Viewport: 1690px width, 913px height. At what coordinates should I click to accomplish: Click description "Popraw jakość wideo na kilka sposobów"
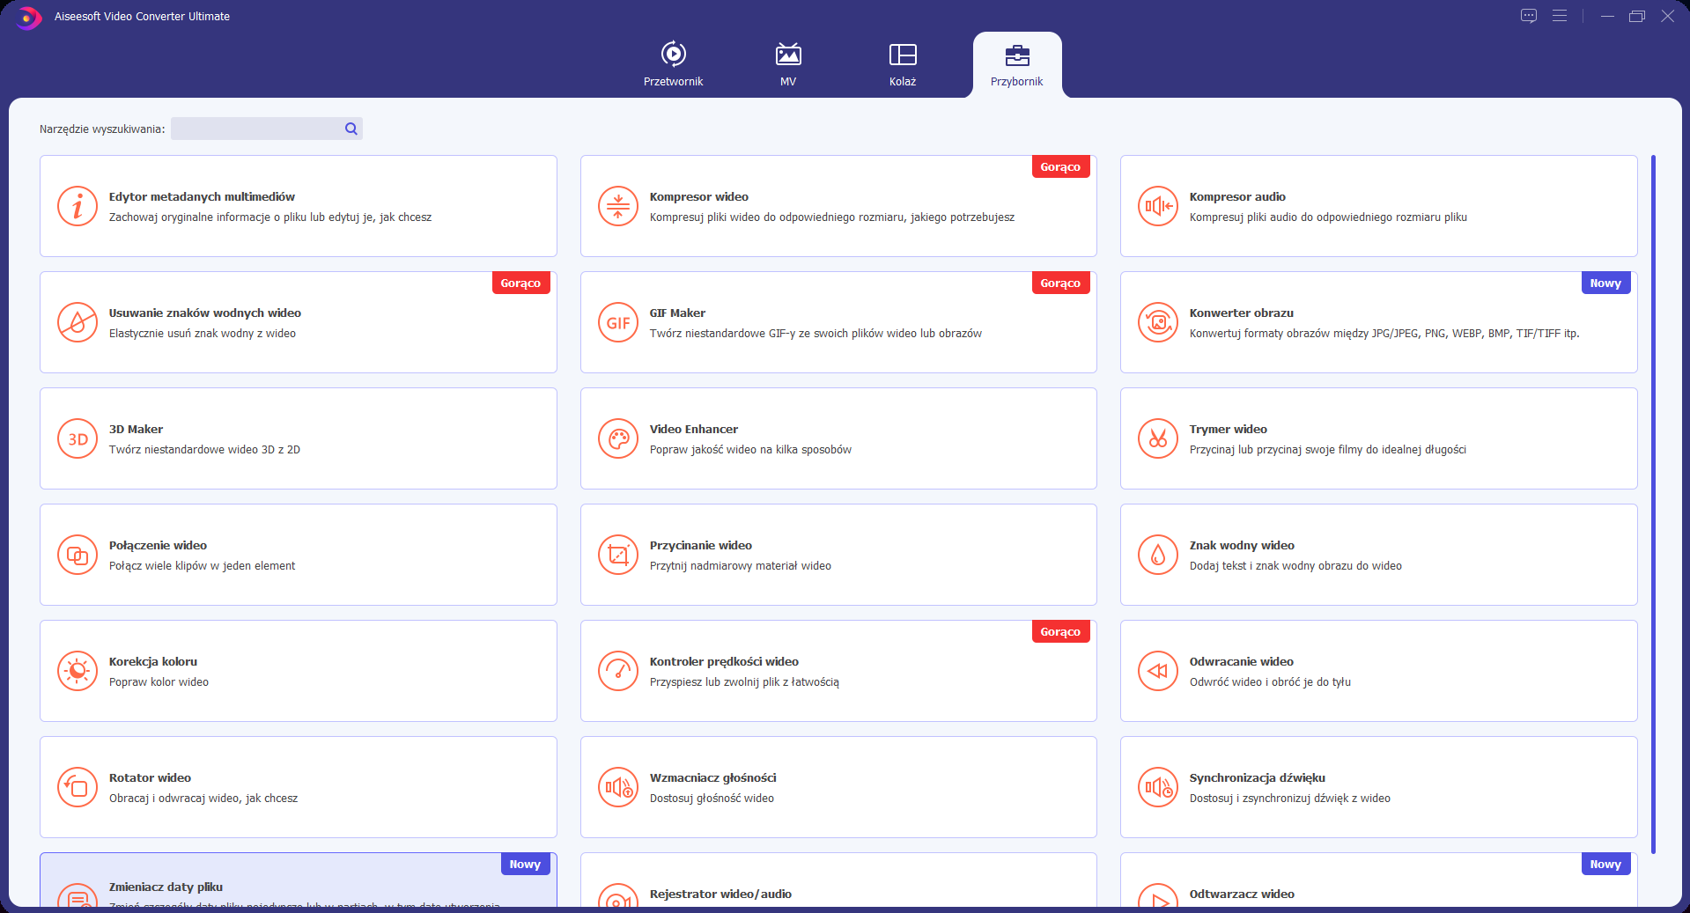click(x=750, y=449)
